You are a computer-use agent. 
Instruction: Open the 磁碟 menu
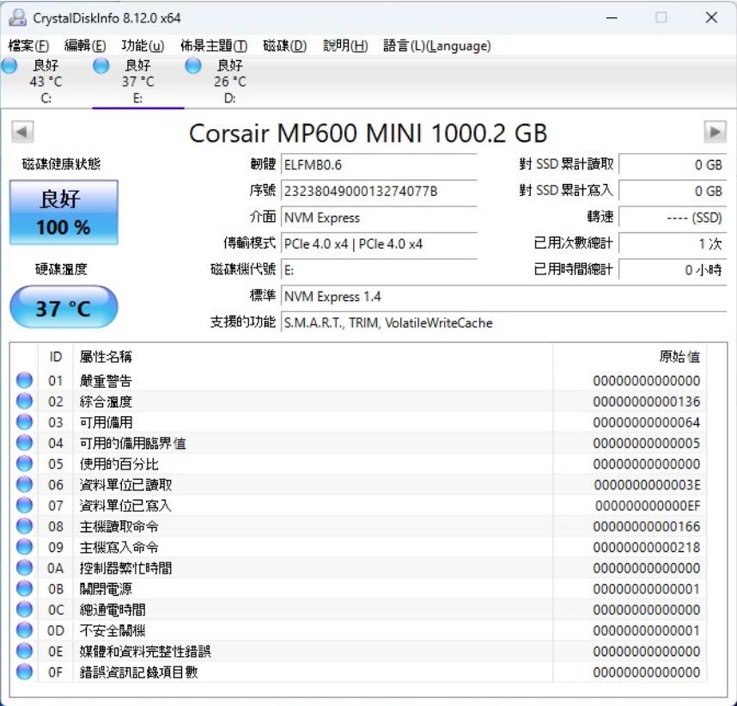(284, 46)
